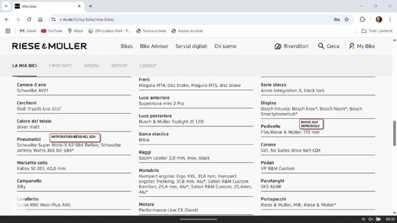Open Rivenditori dealer locator

click(x=291, y=46)
